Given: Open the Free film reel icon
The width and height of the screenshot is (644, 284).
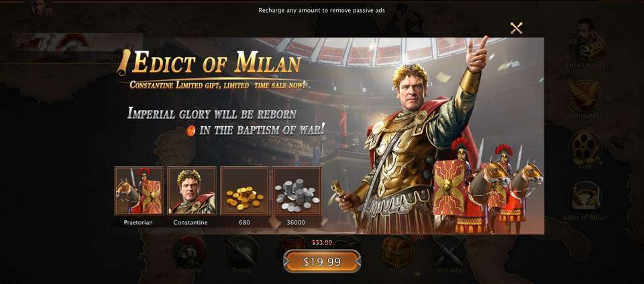Looking at the screenshot, I should coord(585,150).
